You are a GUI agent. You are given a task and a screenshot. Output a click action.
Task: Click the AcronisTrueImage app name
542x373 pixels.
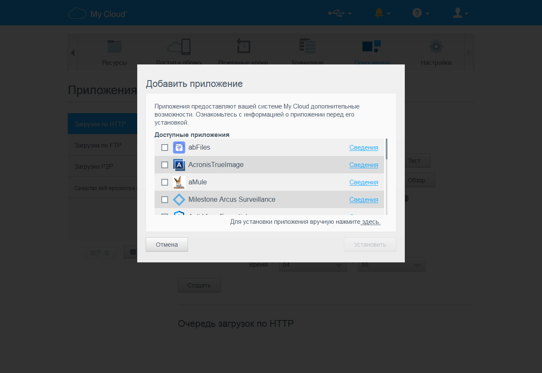[216, 165]
